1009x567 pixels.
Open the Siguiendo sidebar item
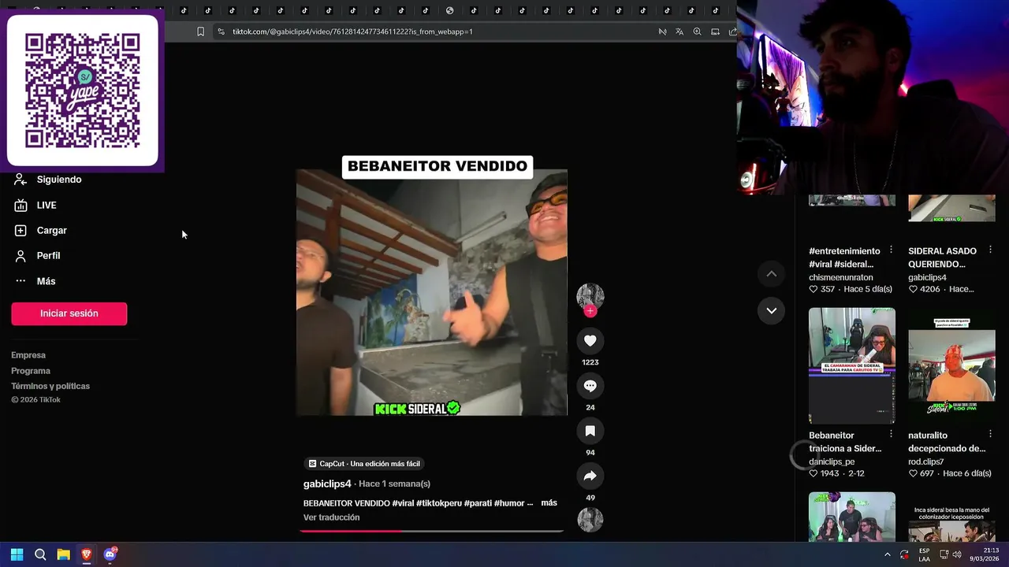(x=49, y=180)
